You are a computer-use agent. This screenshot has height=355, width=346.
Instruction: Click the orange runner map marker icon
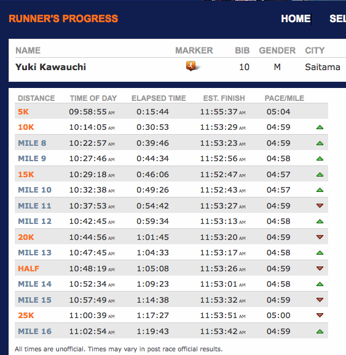click(191, 66)
